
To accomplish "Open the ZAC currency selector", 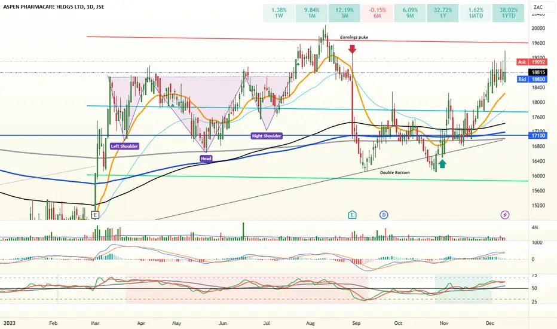I will point(542,7).
